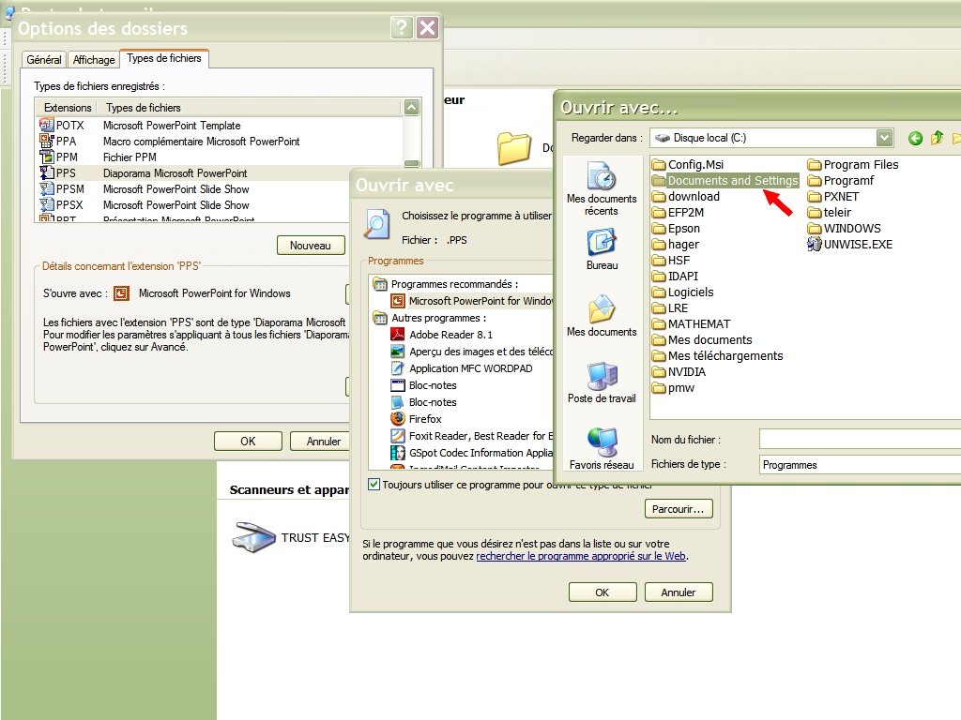
Task: Switch to the Général tab
Action: tap(44, 60)
